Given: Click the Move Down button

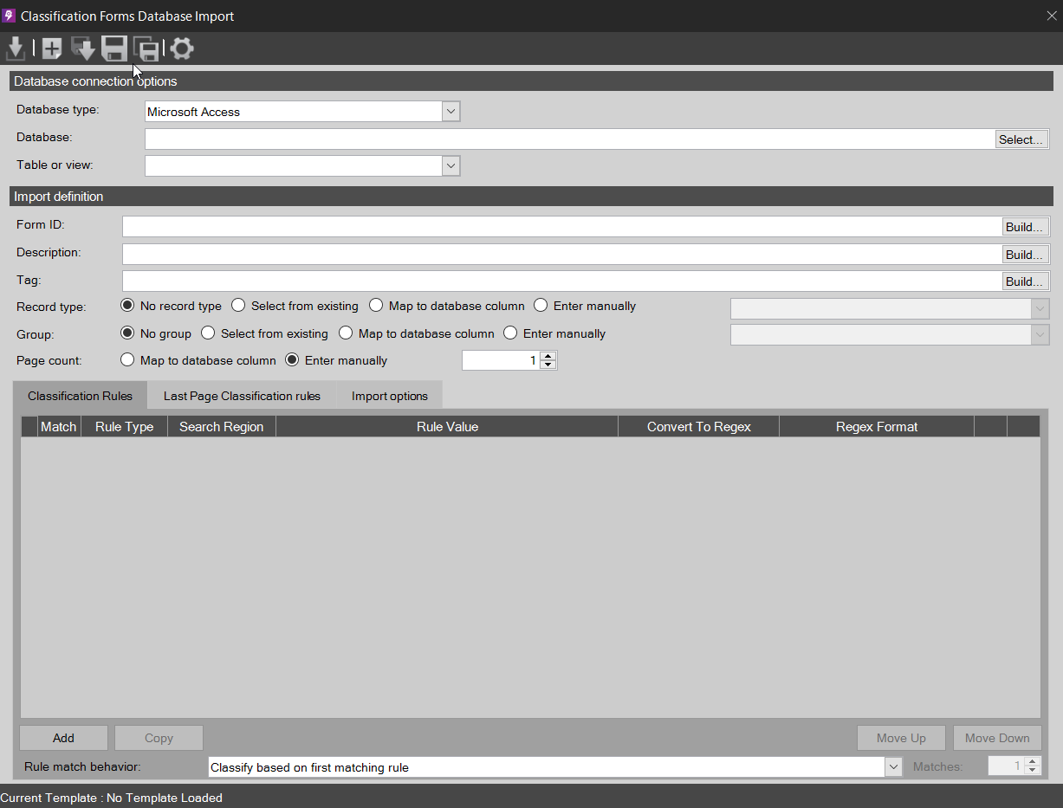Looking at the screenshot, I should (997, 738).
